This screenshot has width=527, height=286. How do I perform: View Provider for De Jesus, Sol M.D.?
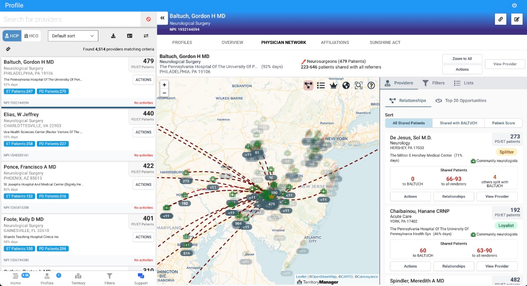[497, 196]
